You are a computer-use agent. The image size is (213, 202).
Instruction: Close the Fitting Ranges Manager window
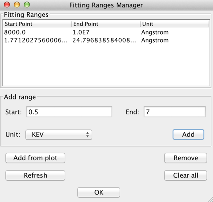pyautogui.click(x=7, y=5)
